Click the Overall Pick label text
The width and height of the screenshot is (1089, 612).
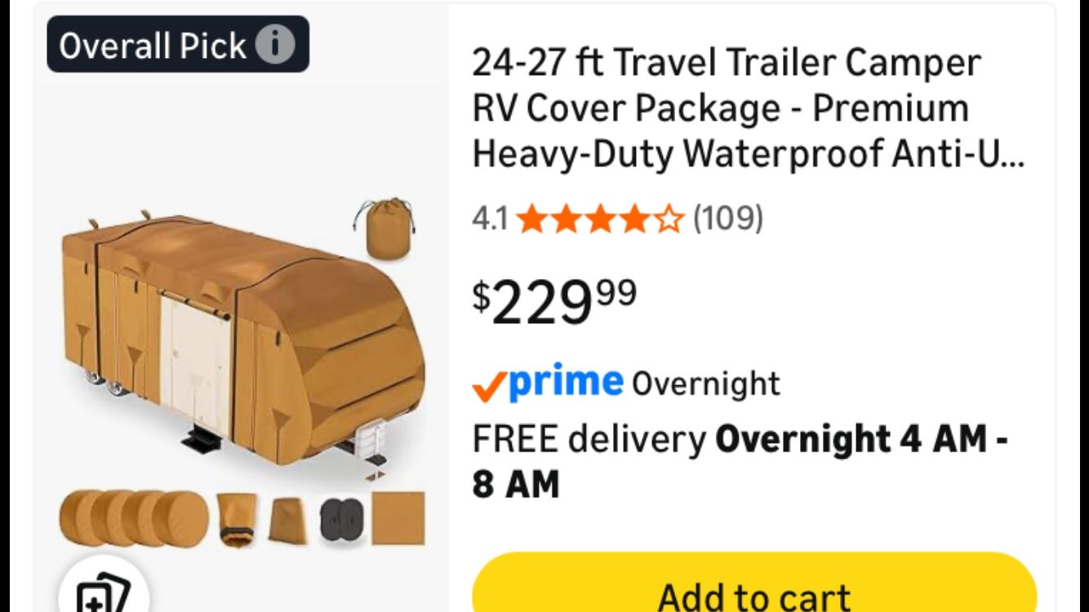152,46
